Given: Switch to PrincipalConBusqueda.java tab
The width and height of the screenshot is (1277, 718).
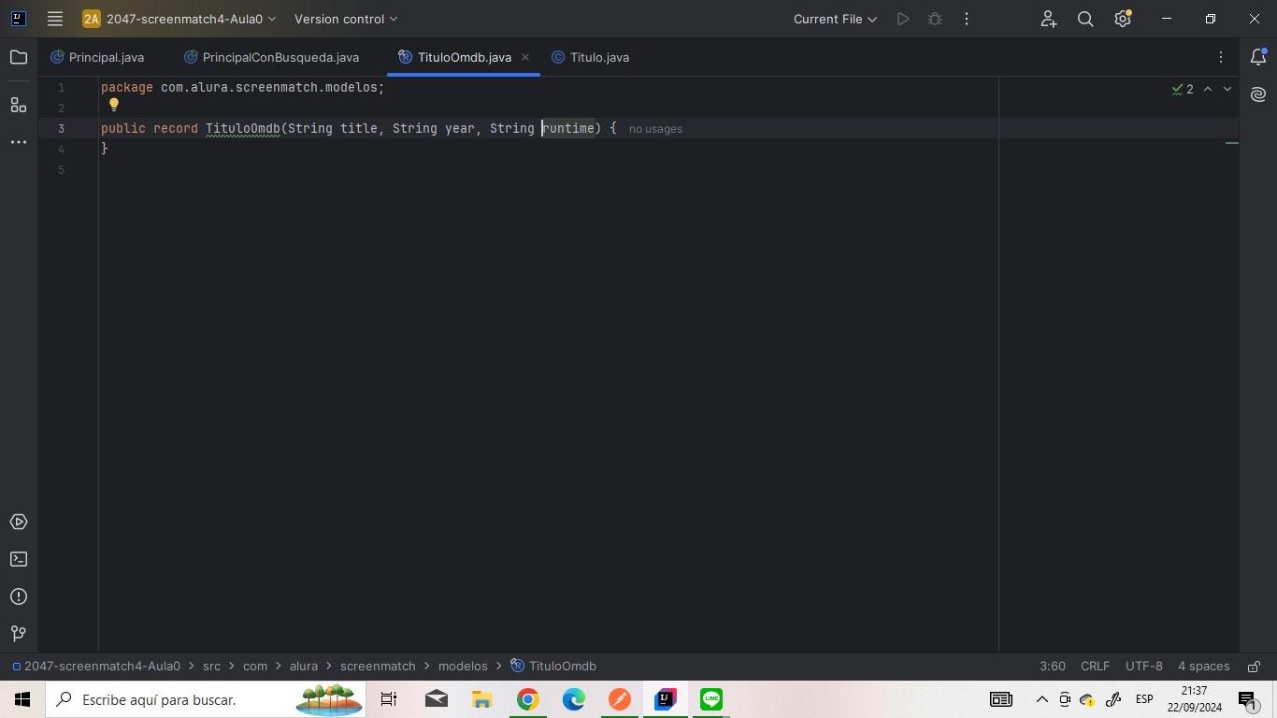Looking at the screenshot, I should [x=272, y=57].
